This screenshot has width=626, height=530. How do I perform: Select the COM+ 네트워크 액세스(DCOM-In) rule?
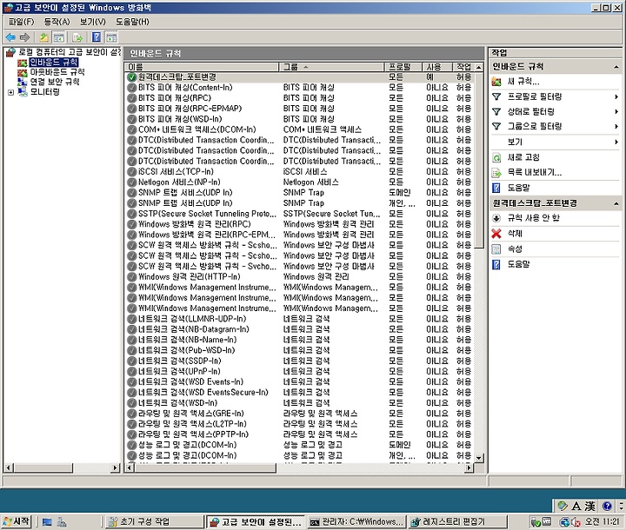(300, 129)
